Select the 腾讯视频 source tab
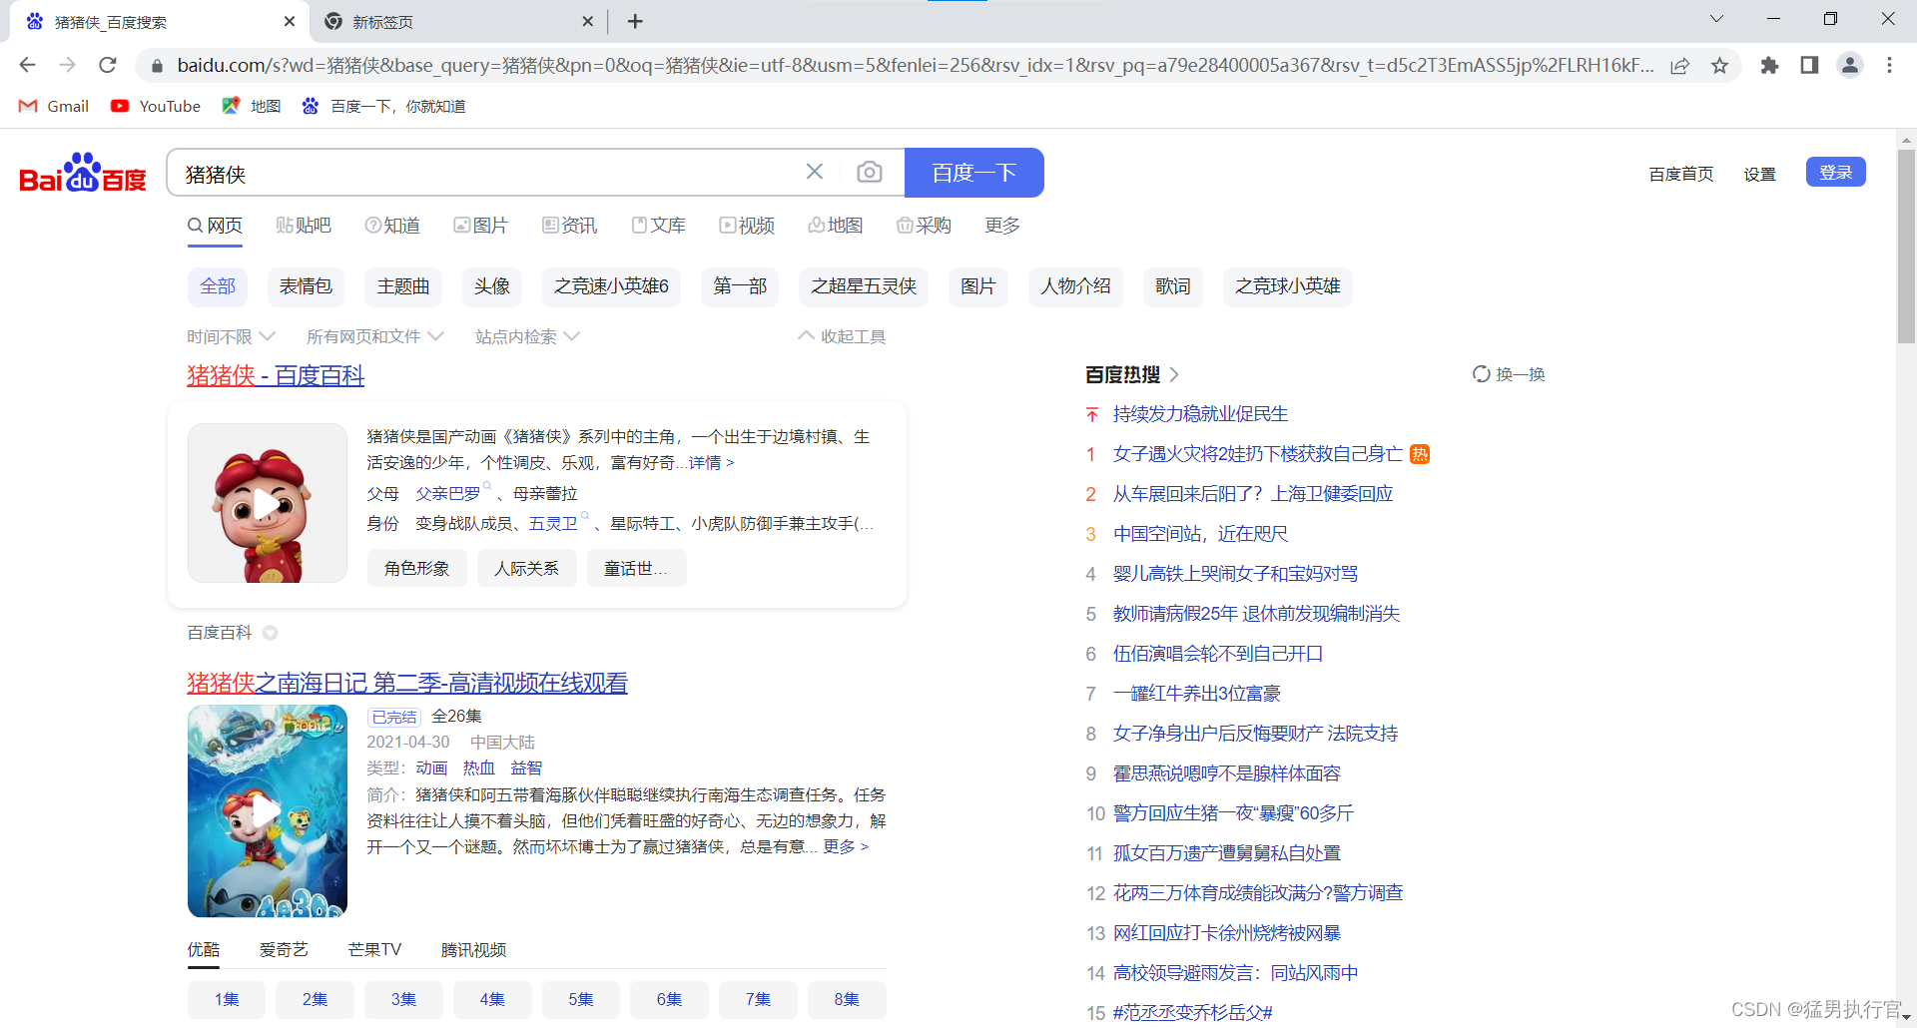This screenshot has height=1028, width=1917. pos(473,949)
